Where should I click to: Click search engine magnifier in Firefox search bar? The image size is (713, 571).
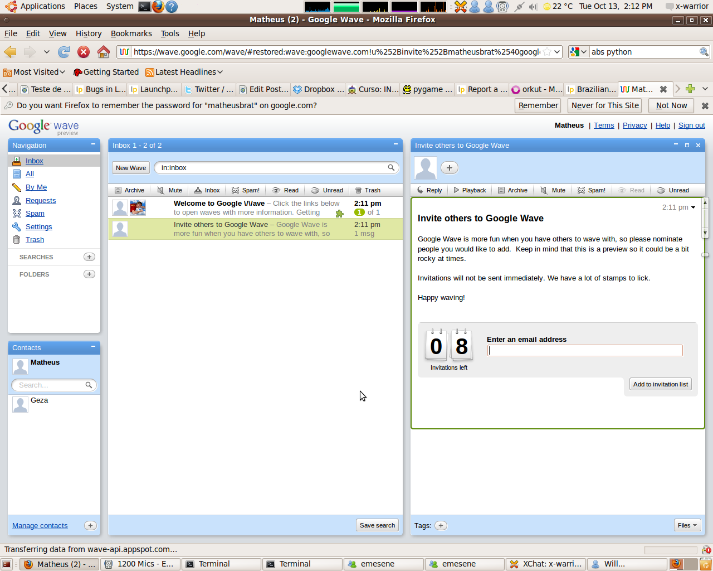[704, 52]
